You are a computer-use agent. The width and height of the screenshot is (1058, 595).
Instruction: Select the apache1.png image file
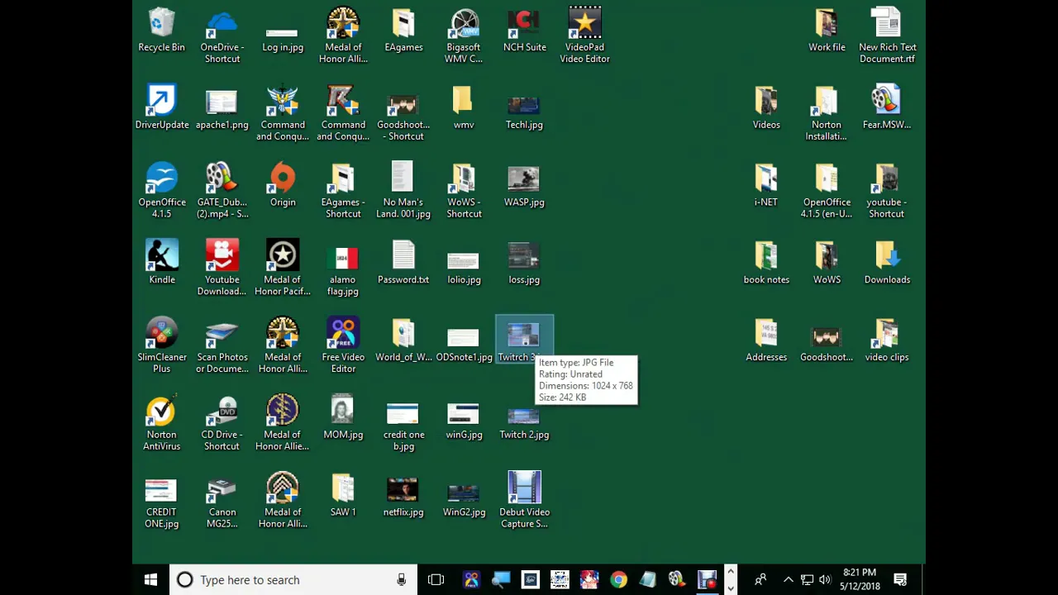pos(222,108)
